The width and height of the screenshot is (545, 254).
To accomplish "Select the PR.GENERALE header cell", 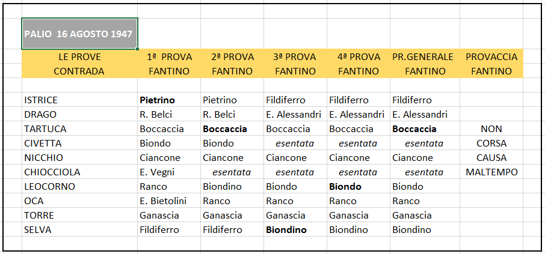I will coord(425,56).
